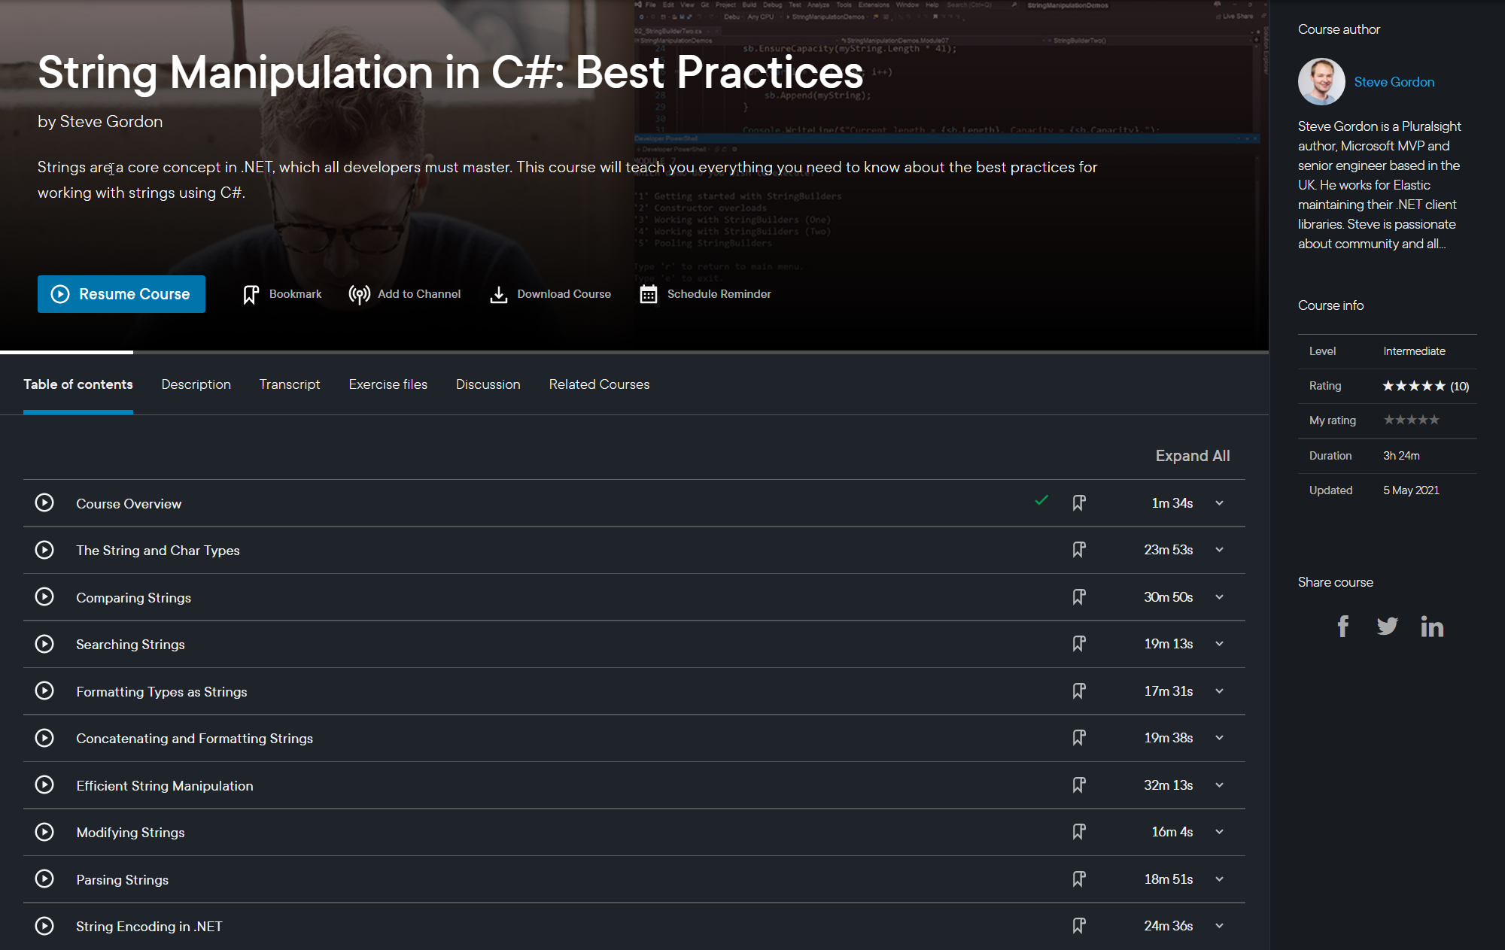Toggle bookmark on Searching Strings module
Viewport: 1505px width, 950px height.
pyautogui.click(x=1078, y=644)
